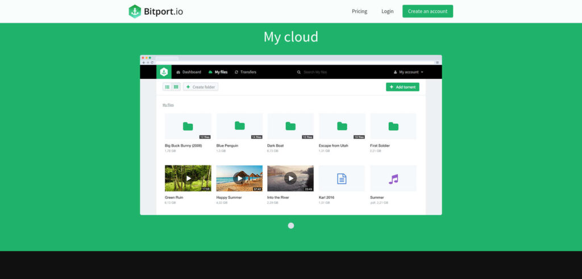Click the Escape from Utah label
The height and width of the screenshot is (279, 582).
tap(333, 146)
